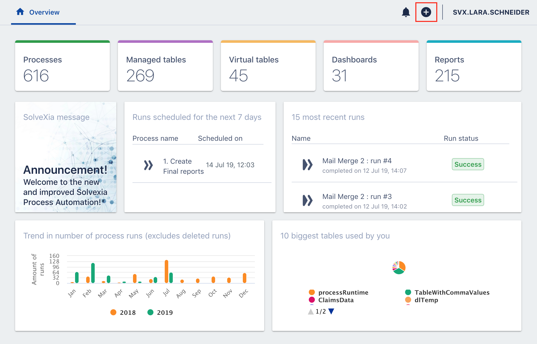Click the ClaimsData color swatch in the legend
The image size is (537, 344).
[x=312, y=300]
